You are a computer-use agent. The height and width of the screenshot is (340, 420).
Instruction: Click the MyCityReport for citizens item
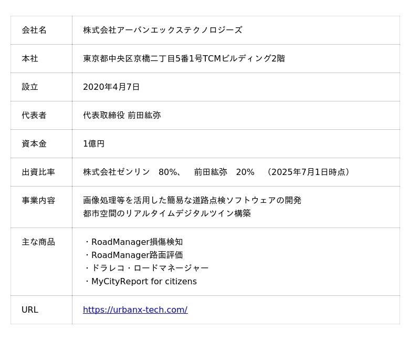point(143,282)
